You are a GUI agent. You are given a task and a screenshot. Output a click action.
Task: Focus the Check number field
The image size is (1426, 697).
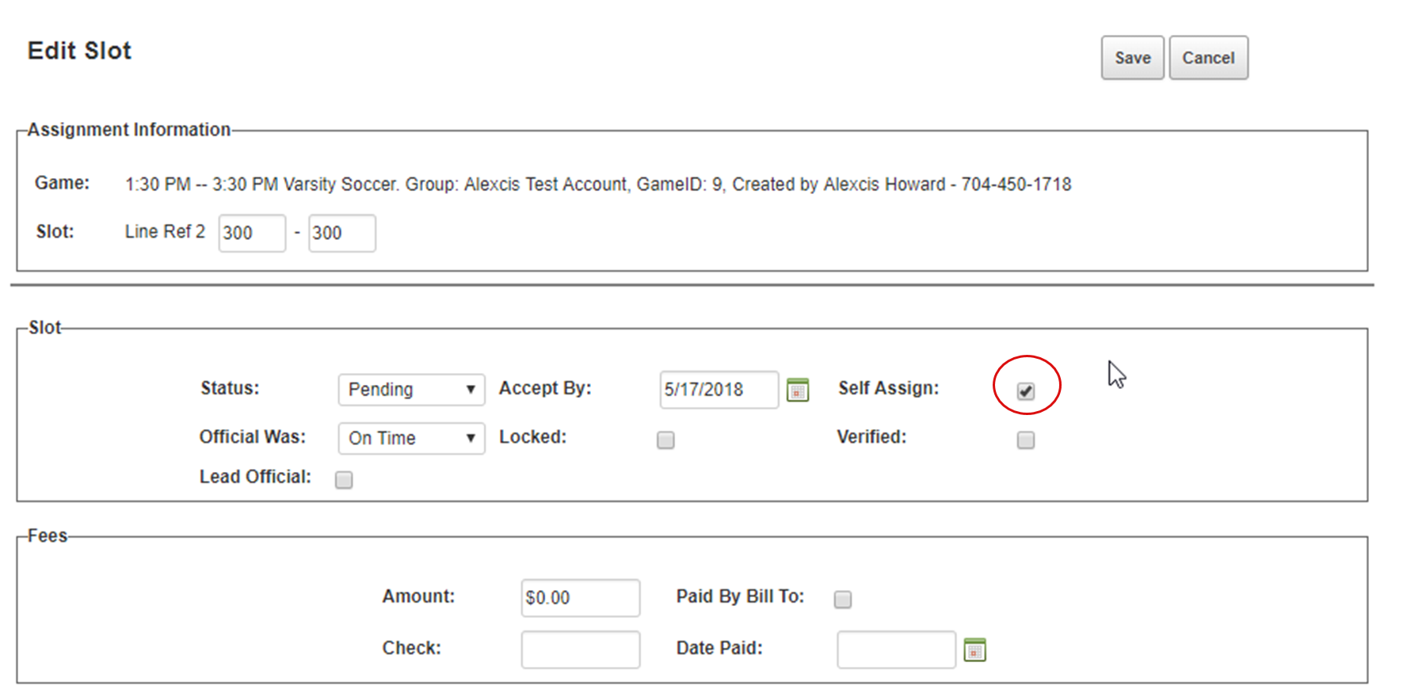tap(580, 649)
